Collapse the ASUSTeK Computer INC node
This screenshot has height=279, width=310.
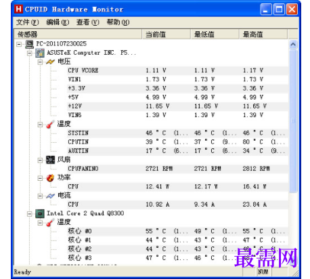point(30,53)
